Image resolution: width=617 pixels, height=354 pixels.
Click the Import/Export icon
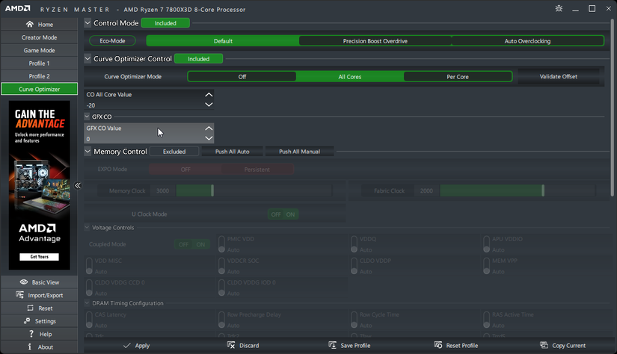(19, 295)
